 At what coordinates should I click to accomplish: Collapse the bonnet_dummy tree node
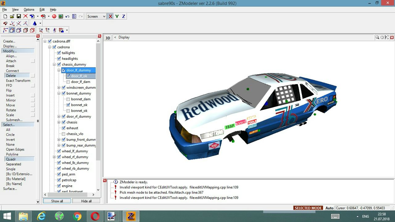point(59,93)
